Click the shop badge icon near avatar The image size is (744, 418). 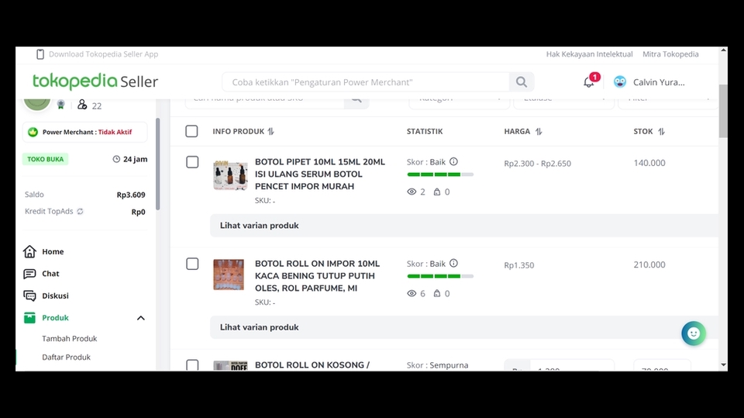pyautogui.click(x=60, y=105)
